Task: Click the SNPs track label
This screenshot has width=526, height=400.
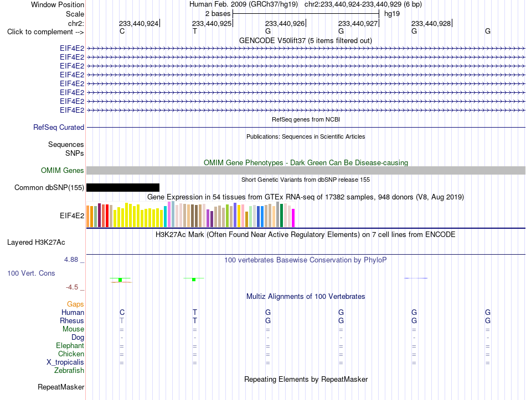Action: pyautogui.click(x=75, y=153)
